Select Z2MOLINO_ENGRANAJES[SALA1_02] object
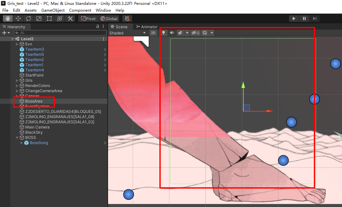The height and width of the screenshot is (207, 342). coord(60,122)
